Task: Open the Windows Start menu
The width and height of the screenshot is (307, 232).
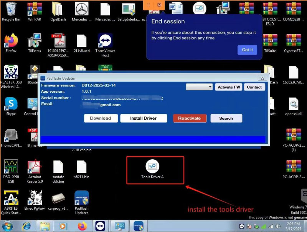Action: tap(7, 226)
